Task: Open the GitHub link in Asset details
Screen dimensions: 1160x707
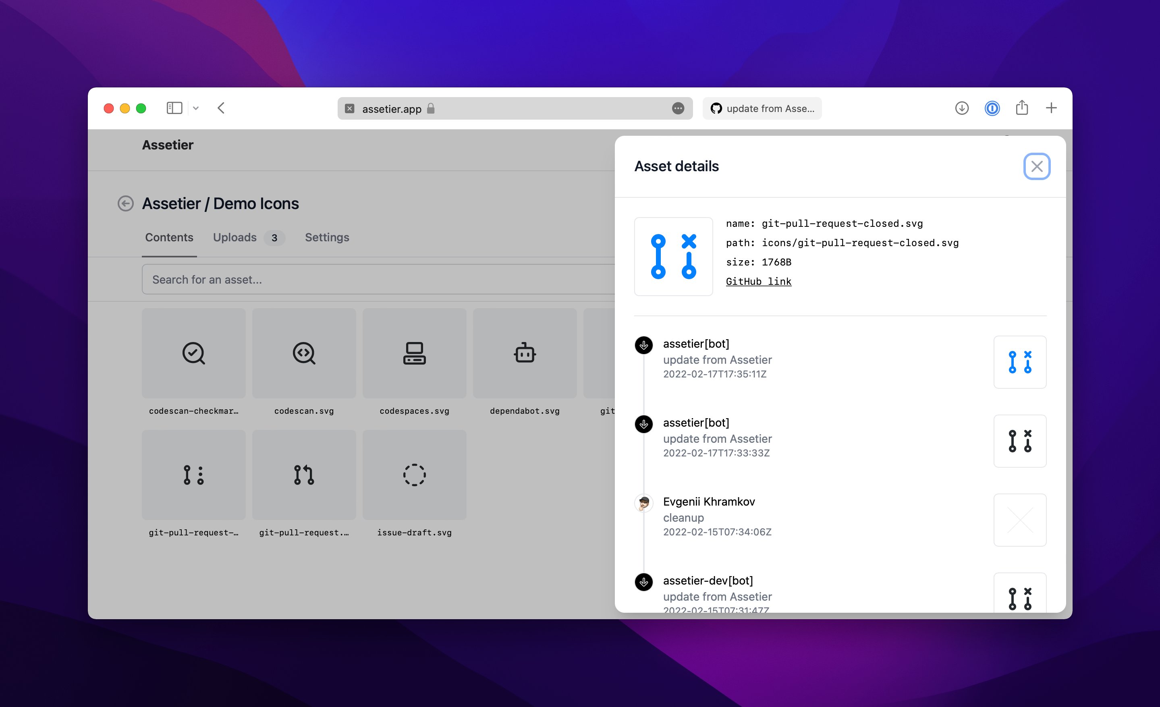Action: click(758, 281)
